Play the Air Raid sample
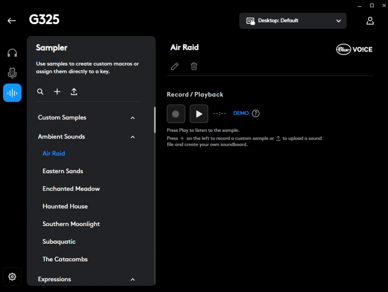 (199, 114)
